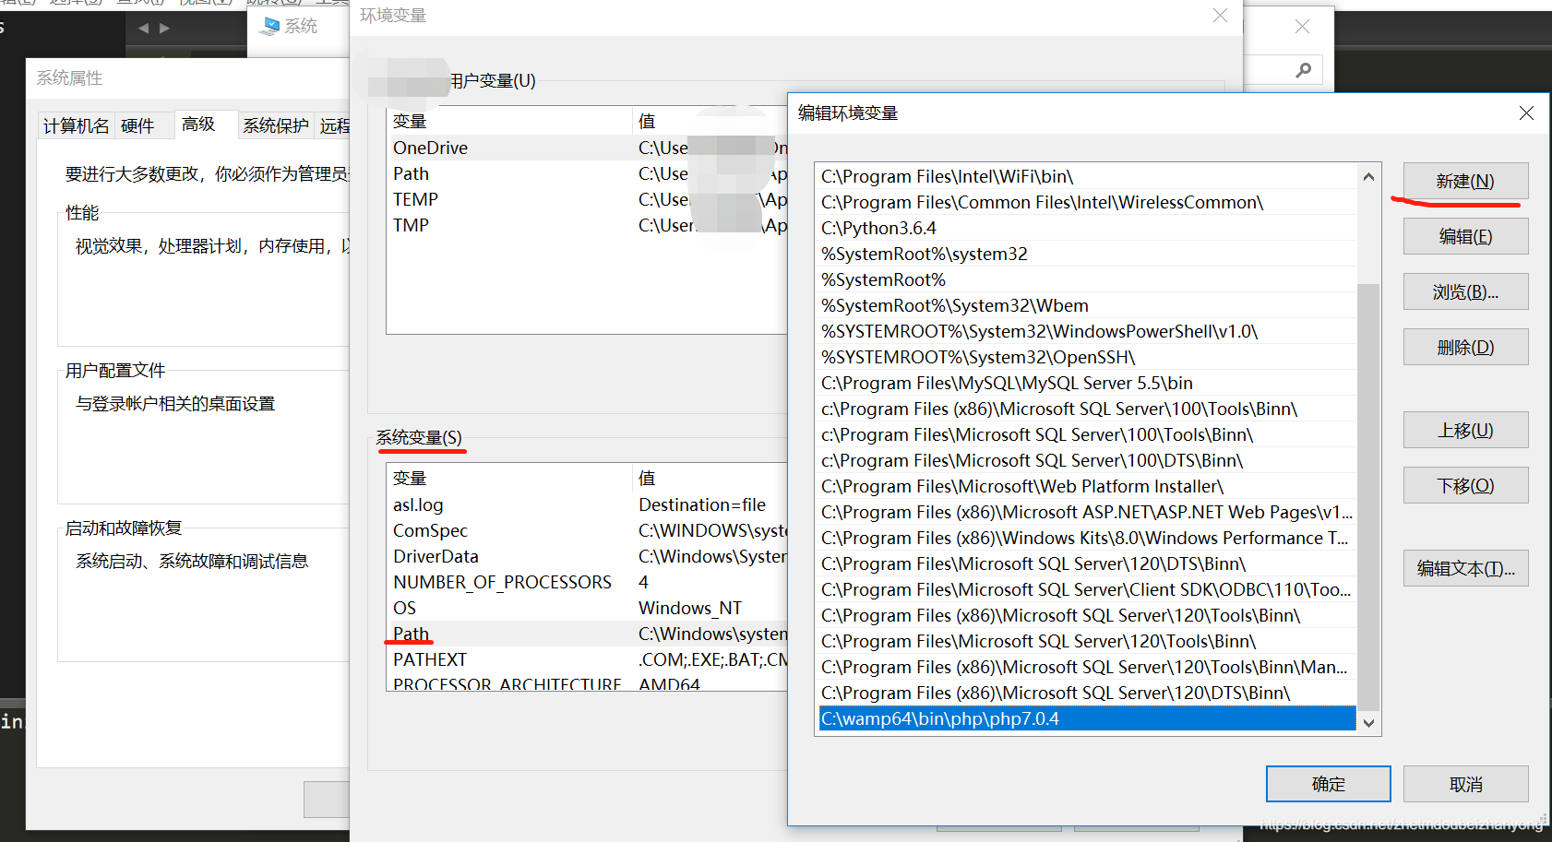The image size is (1552, 842).
Task: Select the C:\Python3.6.4 entry
Action: (x=1087, y=228)
